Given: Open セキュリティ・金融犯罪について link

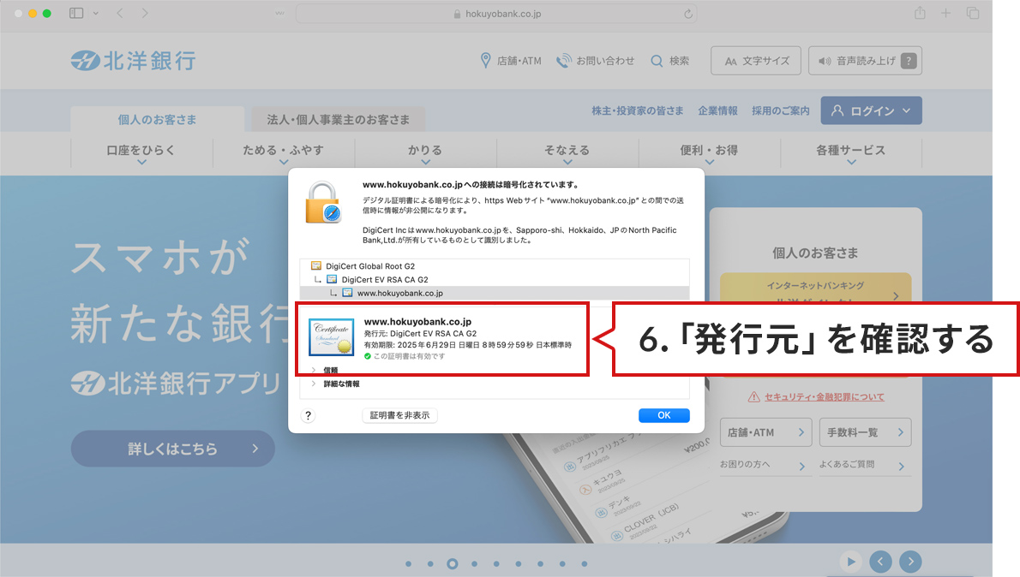Looking at the screenshot, I should pyautogui.click(x=824, y=396).
